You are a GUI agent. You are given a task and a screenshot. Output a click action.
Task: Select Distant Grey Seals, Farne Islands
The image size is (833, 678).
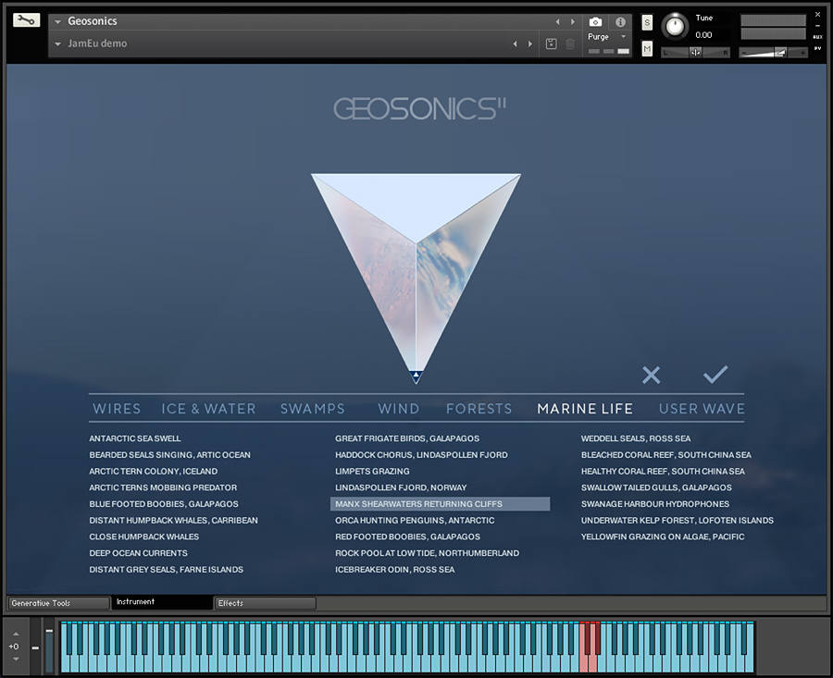[167, 570]
